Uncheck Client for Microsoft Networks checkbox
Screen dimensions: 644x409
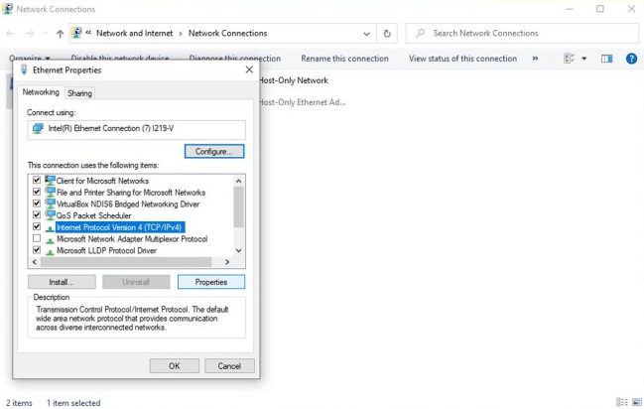click(37, 180)
